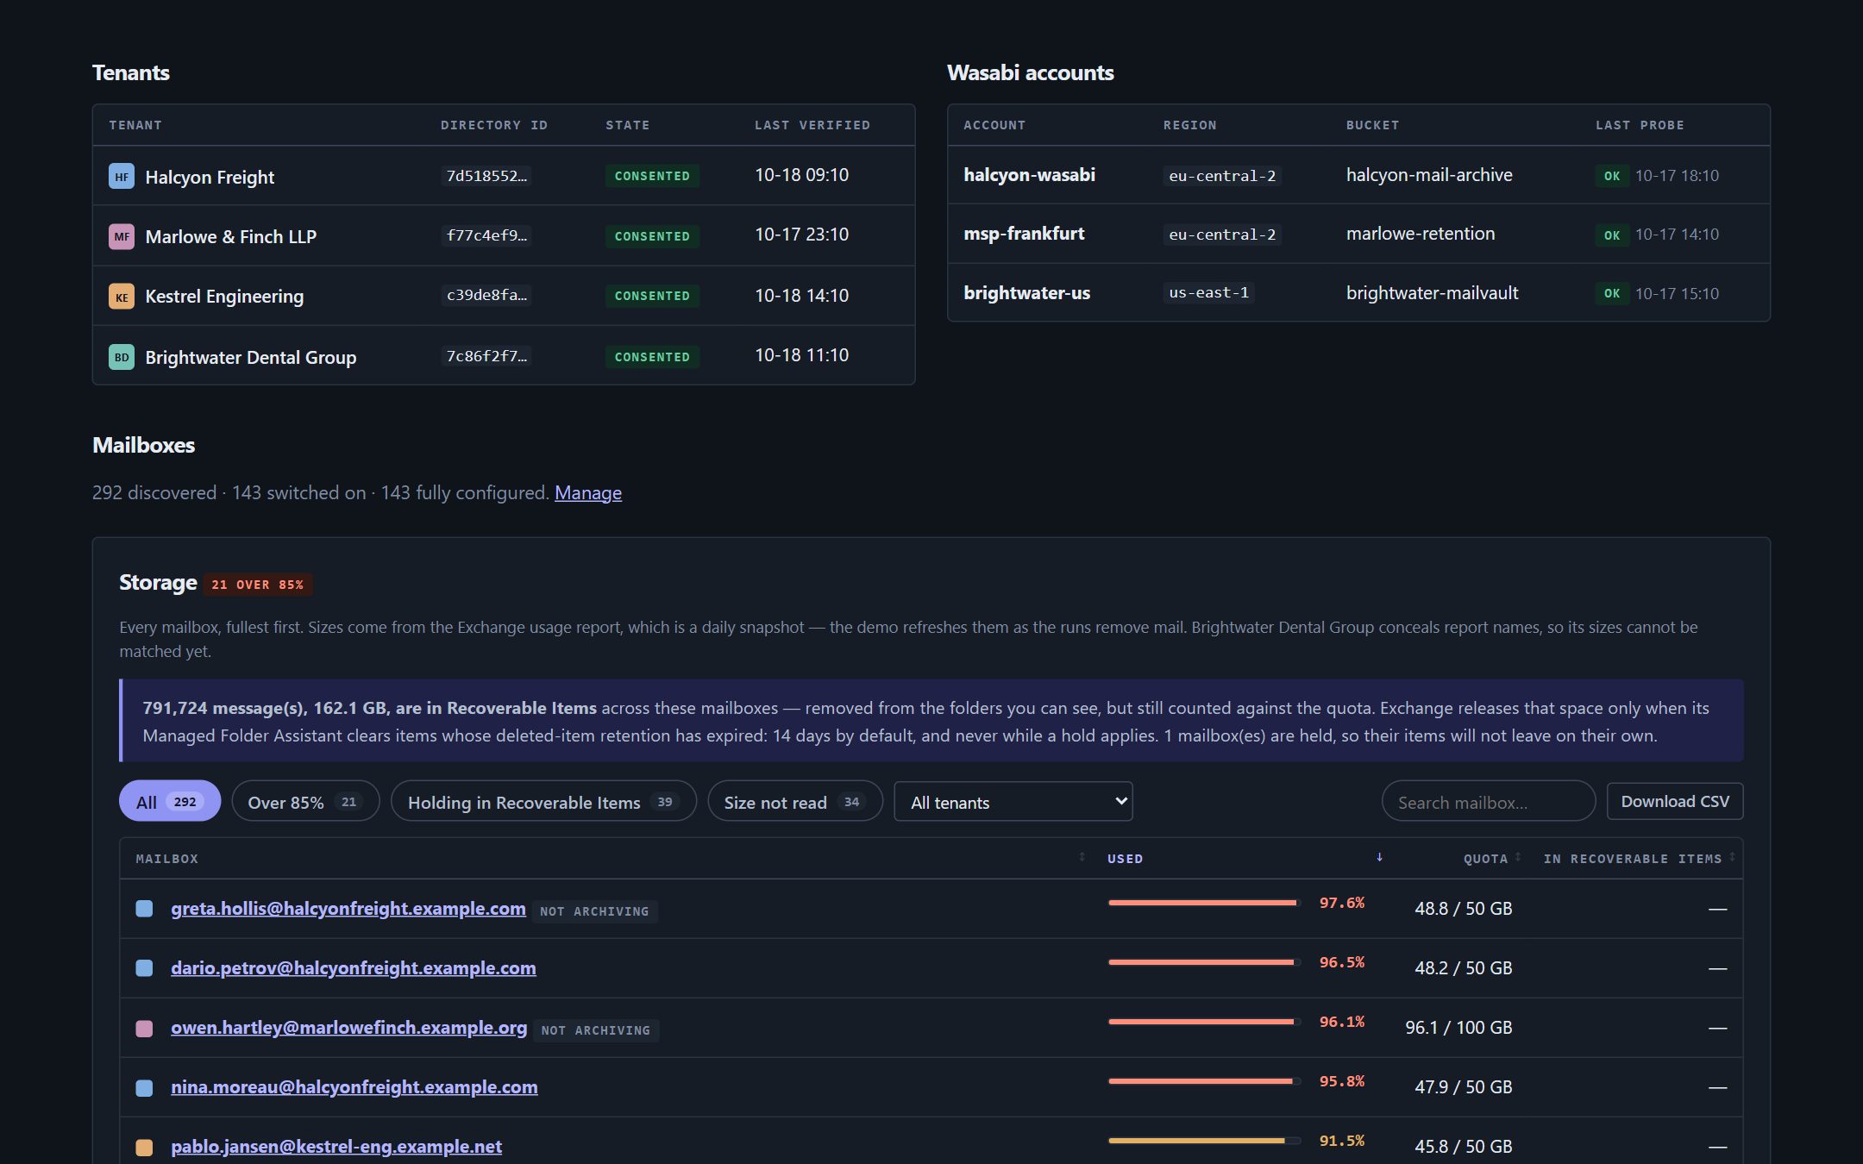Select the msp-frankfurt account

pyautogui.click(x=1024, y=234)
